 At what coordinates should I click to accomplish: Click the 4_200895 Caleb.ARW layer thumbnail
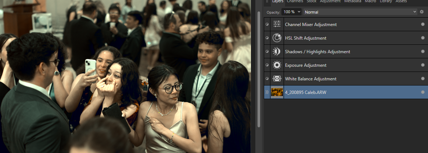point(277,92)
